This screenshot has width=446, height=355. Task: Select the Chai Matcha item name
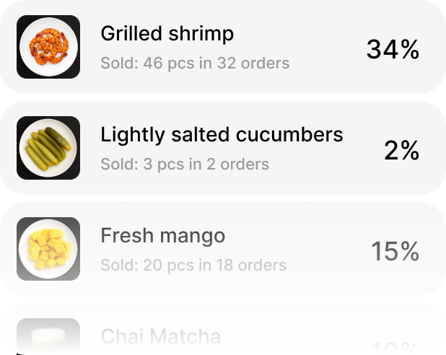click(x=160, y=337)
